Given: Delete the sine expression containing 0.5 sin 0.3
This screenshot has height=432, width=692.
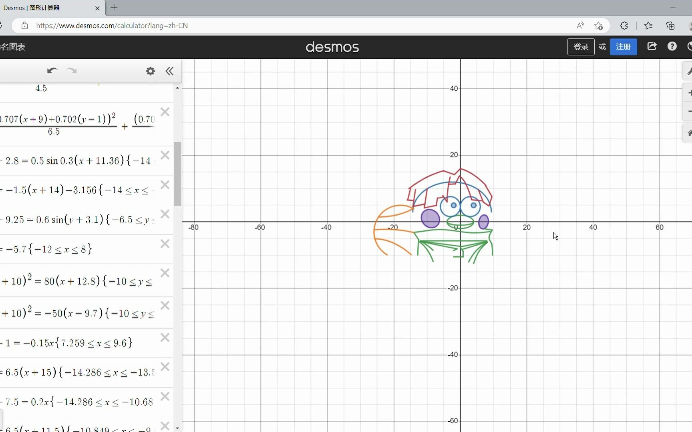Looking at the screenshot, I should coord(165,155).
